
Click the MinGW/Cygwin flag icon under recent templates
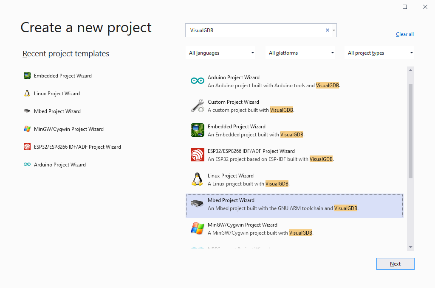point(27,129)
